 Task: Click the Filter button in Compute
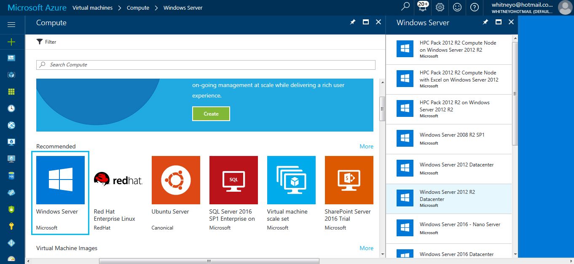point(46,42)
